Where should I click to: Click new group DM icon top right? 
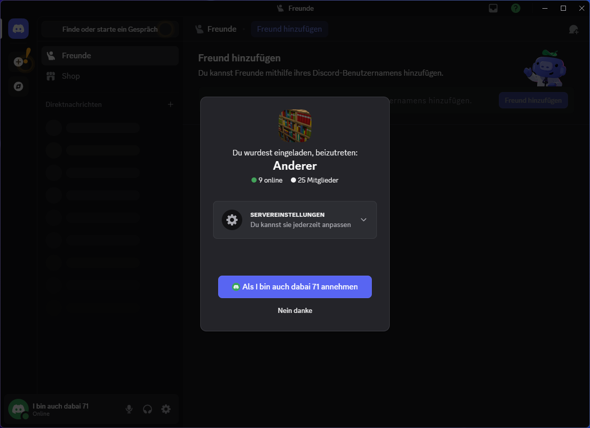(574, 29)
